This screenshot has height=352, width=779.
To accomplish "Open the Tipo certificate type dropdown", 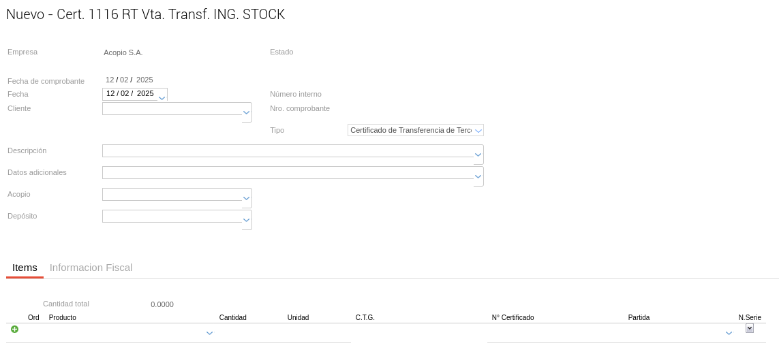I will click(x=478, y=131).
